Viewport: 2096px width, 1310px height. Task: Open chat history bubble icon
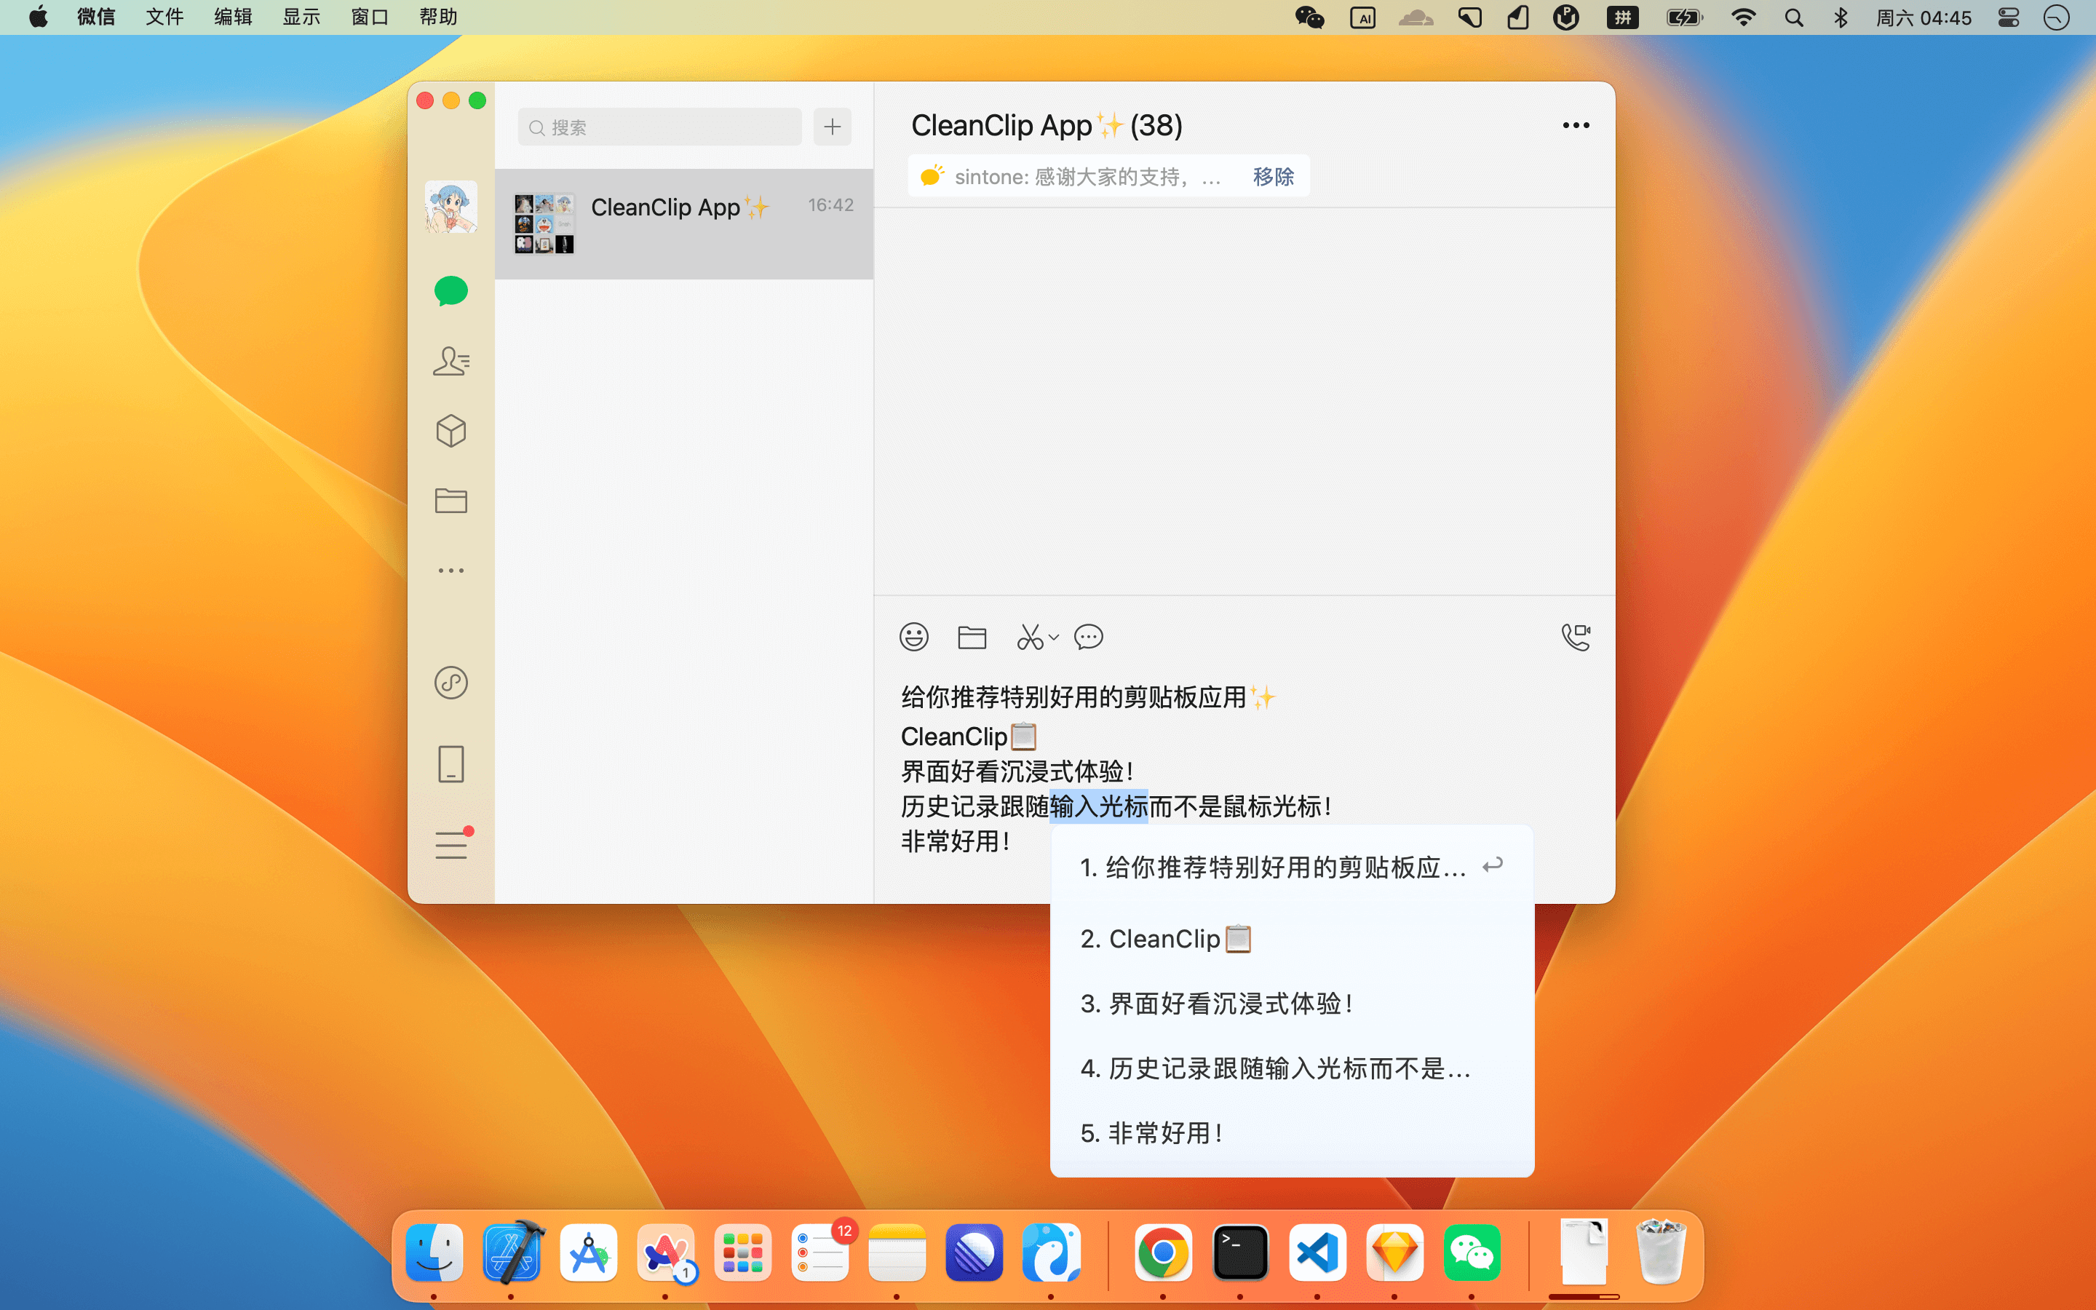coord(1088,637)
